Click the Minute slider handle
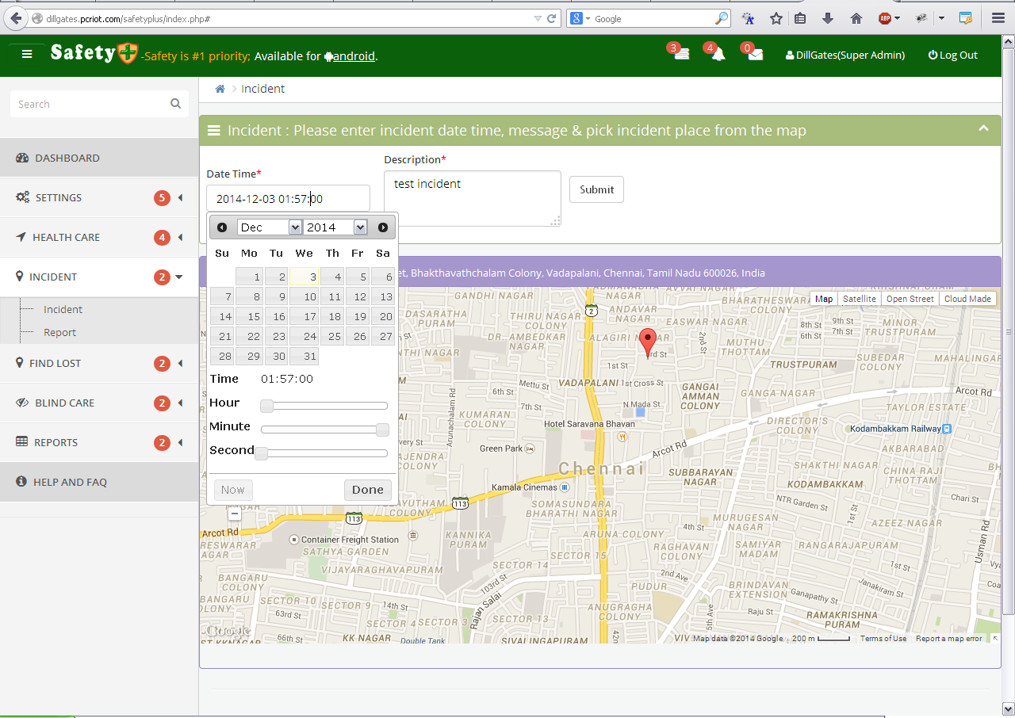The height and width of the screenshot is (718, 1015). [382, 430]
